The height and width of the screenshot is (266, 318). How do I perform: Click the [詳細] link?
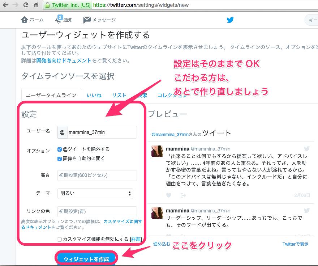click(136, 239)
